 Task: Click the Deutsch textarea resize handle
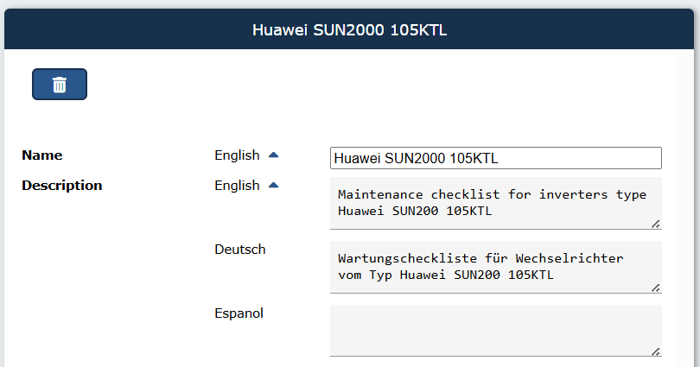655,288
